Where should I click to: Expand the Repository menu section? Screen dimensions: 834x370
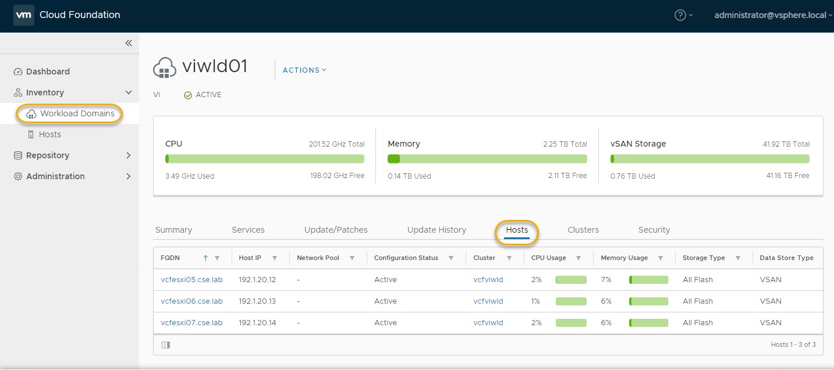(x=128, y=155)
